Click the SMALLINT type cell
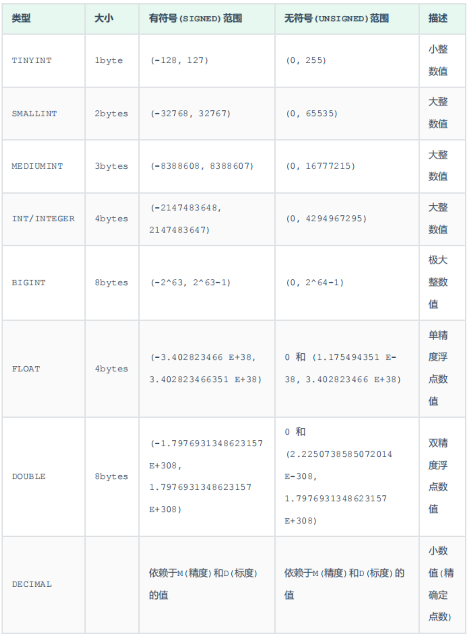The image size is (467, 636). pos(34,114)
